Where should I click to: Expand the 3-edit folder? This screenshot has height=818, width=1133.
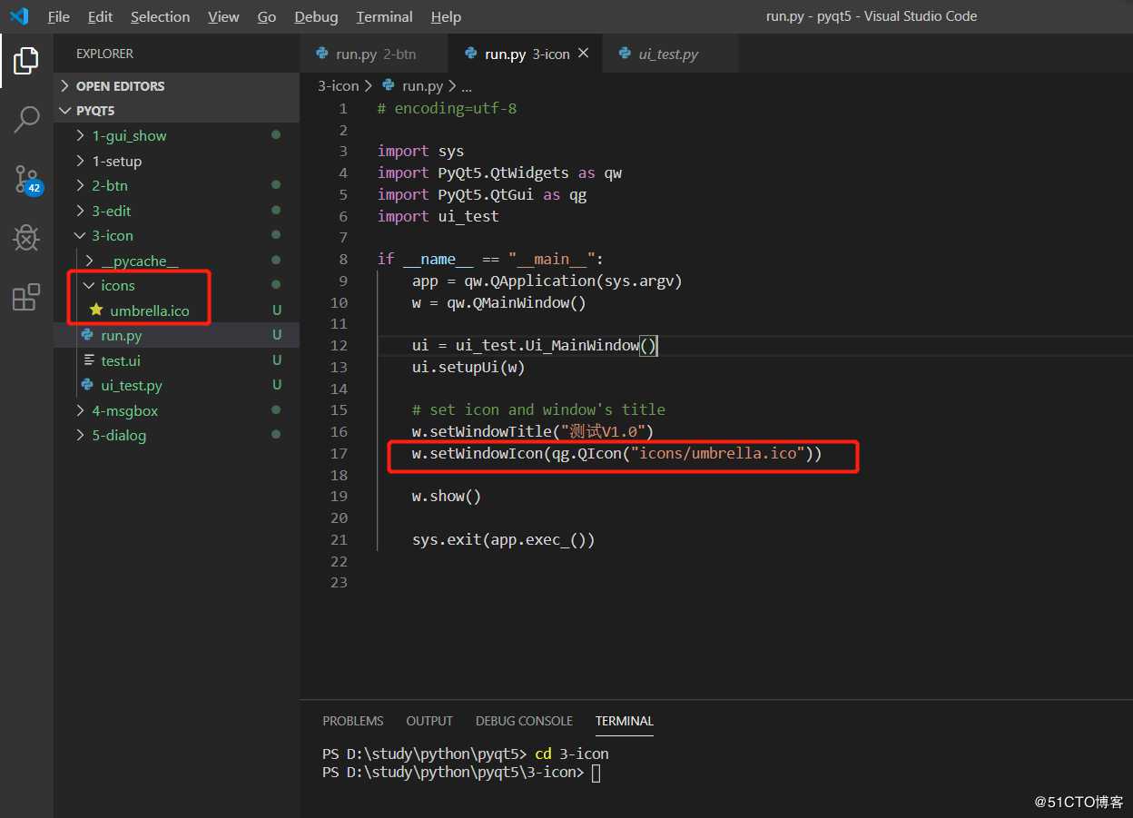176,211
